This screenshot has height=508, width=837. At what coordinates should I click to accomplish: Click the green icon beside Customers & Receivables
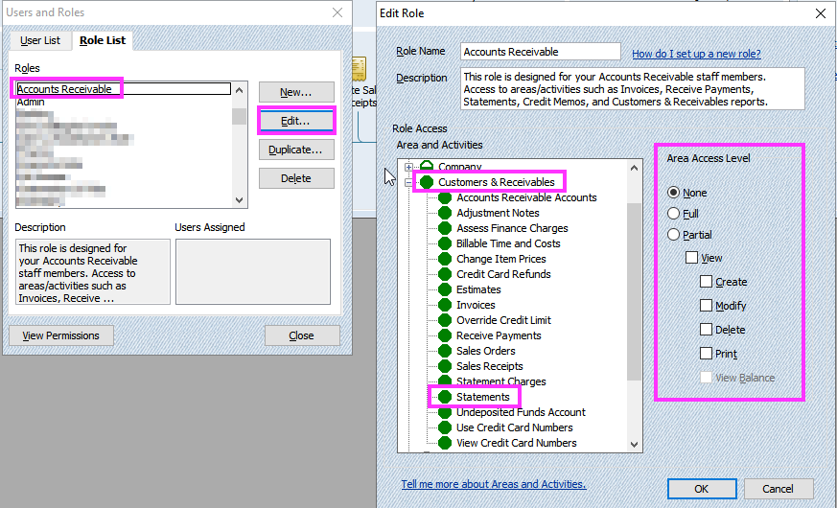click(427, 182)
